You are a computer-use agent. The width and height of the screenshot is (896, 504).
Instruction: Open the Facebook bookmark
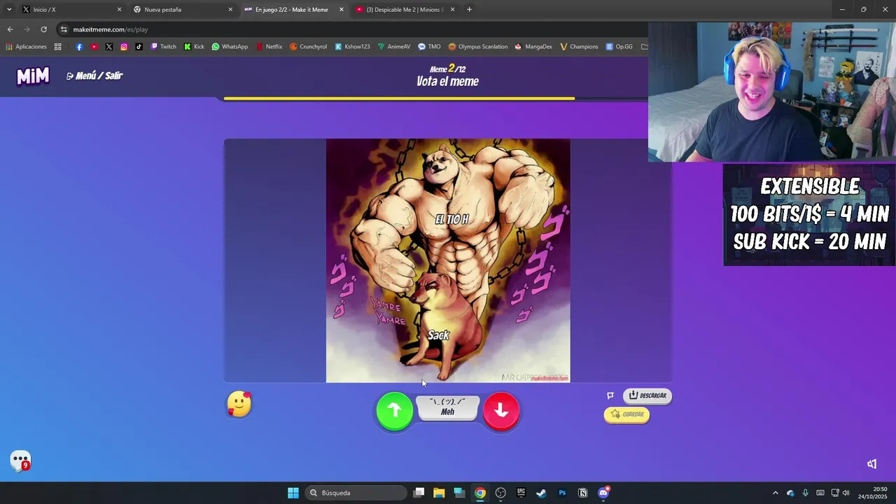tap(79, 47)
